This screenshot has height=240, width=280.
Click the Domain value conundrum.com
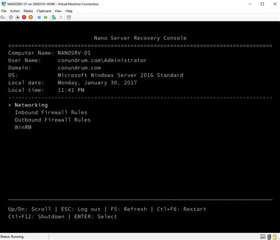click(79, 68)
